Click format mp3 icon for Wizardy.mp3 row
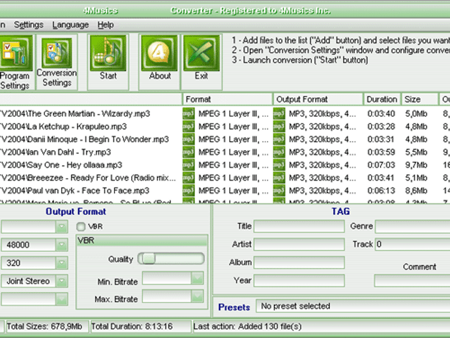 tap(188, 114)
